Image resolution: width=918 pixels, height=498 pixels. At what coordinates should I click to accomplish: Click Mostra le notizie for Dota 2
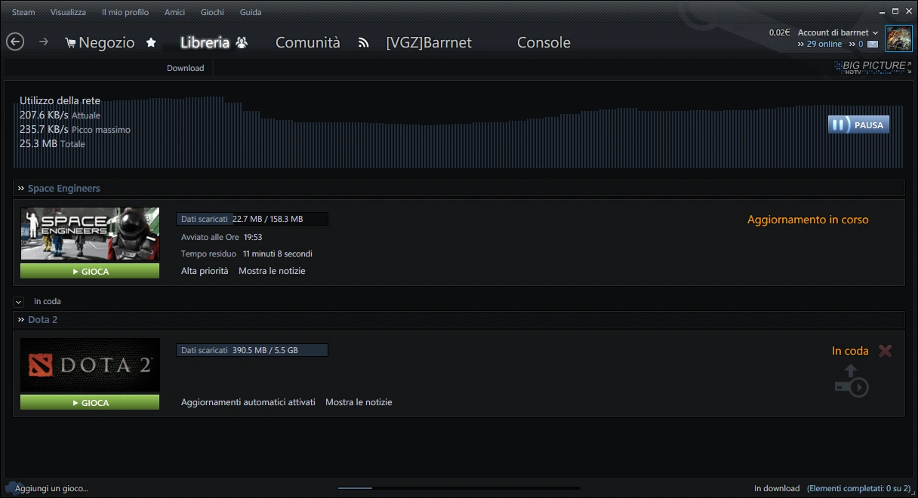coord(359,402)
